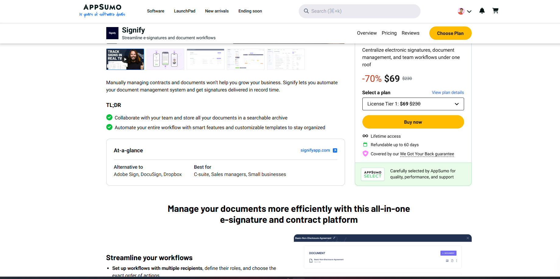560x279 pixels.
Task: Open the shopping cart
Action: [495, 10]
